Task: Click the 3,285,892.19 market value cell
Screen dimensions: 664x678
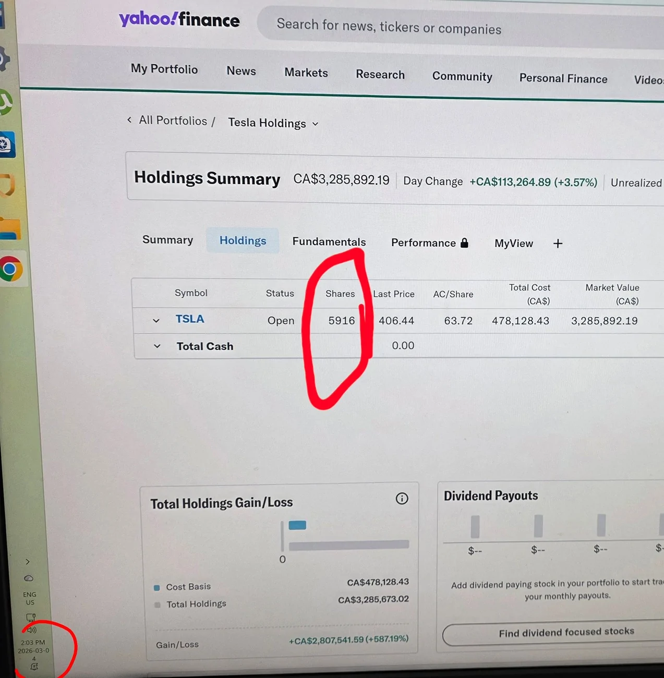Action: tap(605, 321)
